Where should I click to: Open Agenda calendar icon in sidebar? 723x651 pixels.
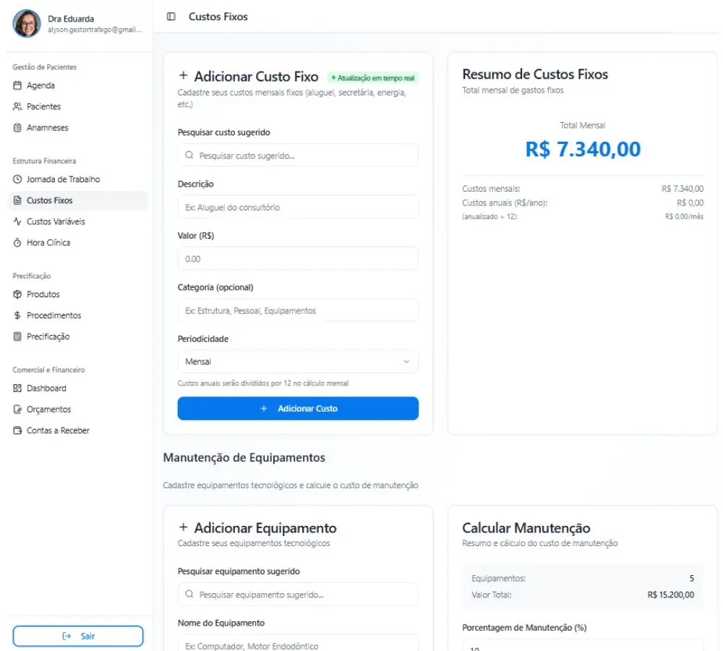[17, 85]
